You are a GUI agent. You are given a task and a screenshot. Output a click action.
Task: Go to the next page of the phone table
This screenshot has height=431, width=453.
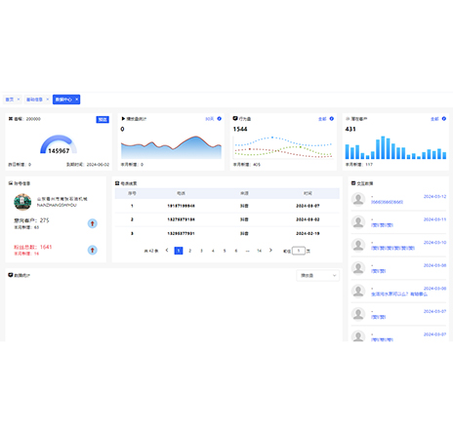[x=270, y=251]
